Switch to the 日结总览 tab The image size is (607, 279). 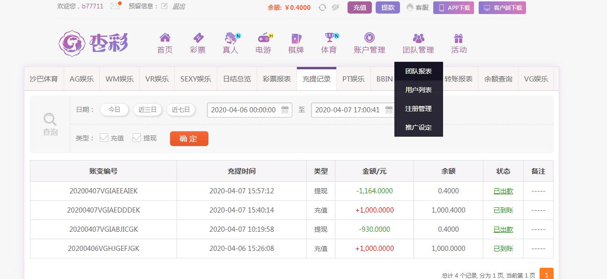point(237,79)
